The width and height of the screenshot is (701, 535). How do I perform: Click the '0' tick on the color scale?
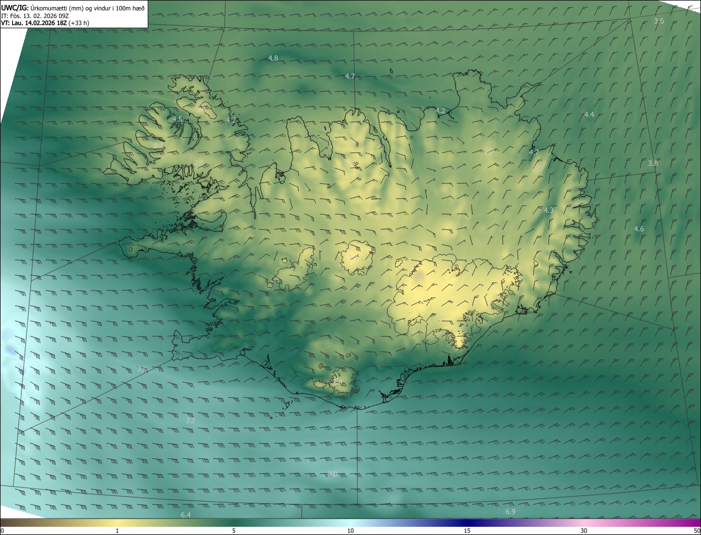(2, 531)
